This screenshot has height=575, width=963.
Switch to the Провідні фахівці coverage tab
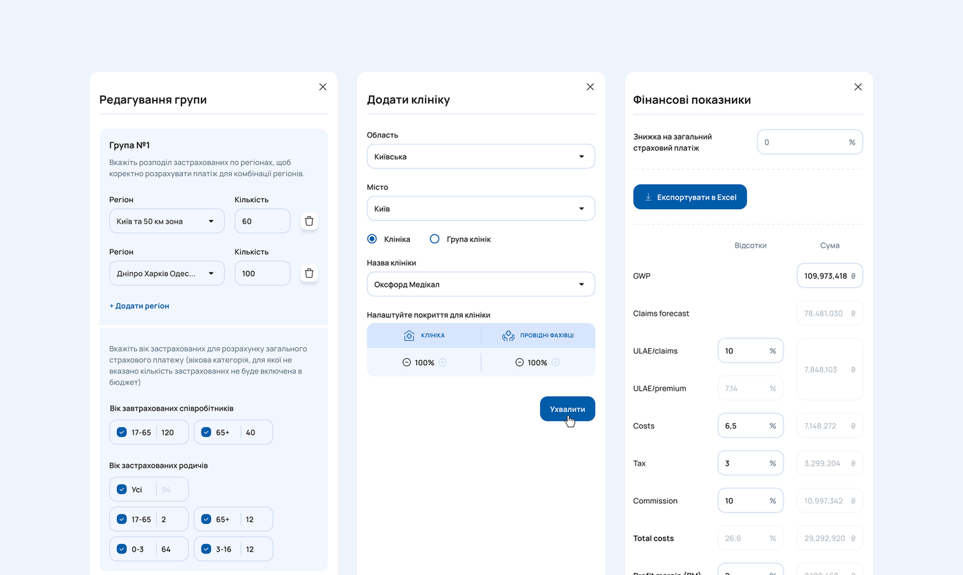(538, 336)
